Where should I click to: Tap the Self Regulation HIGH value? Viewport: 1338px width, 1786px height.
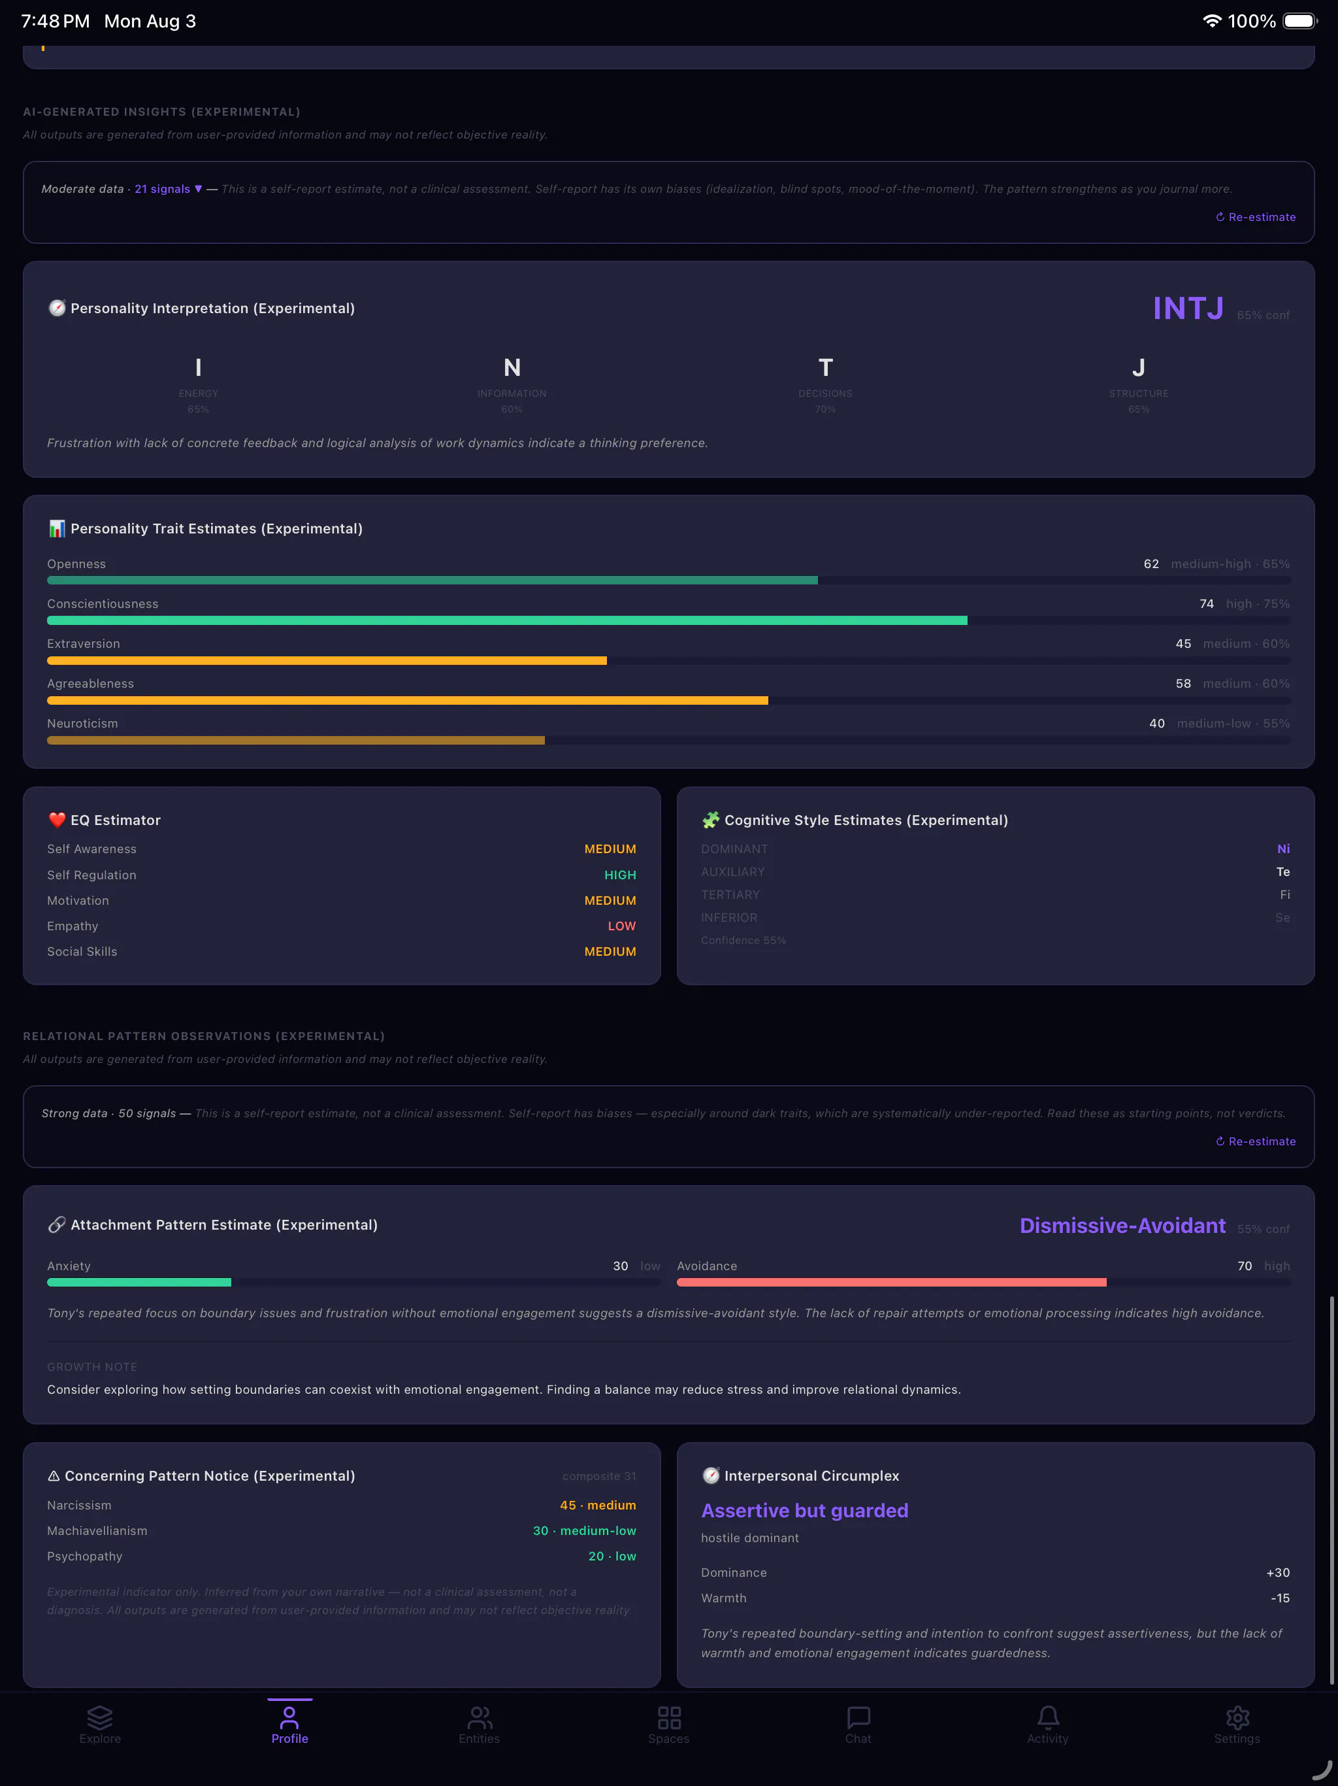click(620, 875)
